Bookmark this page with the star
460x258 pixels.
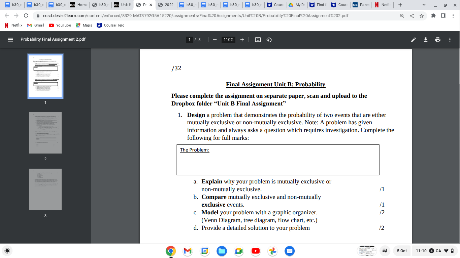421,15
